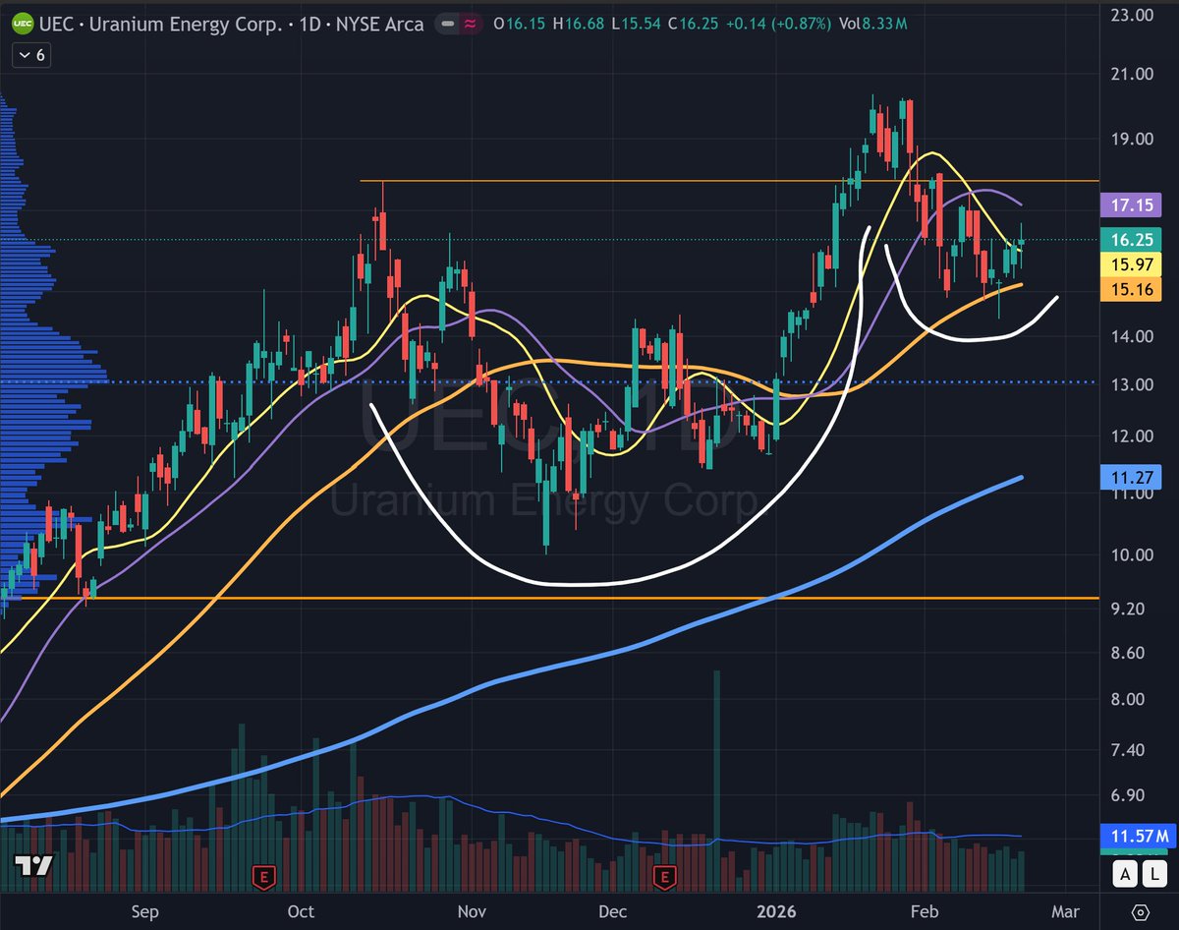Click the Mar label on the time axis
Viewport: 1179px width, 930px height.
tap(1066, 910)
